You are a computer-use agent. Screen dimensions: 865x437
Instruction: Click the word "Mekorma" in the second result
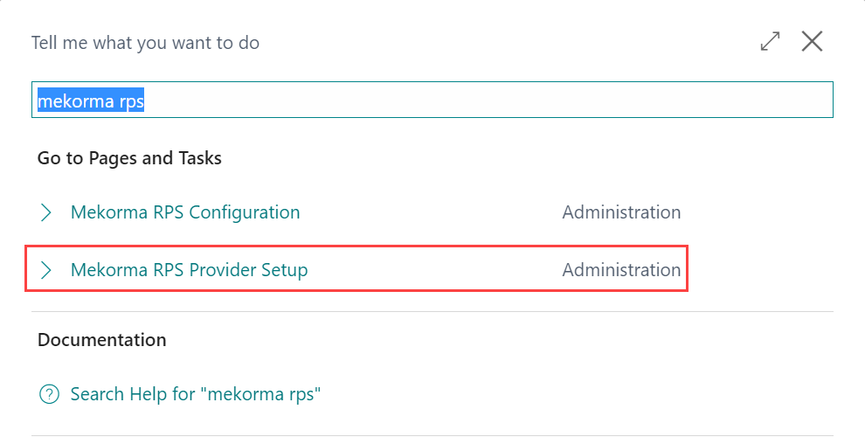pos(107,270)
